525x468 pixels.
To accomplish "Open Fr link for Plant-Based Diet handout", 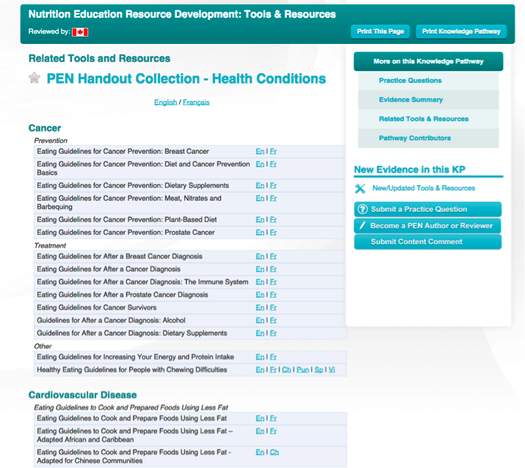I will point(273,220).
